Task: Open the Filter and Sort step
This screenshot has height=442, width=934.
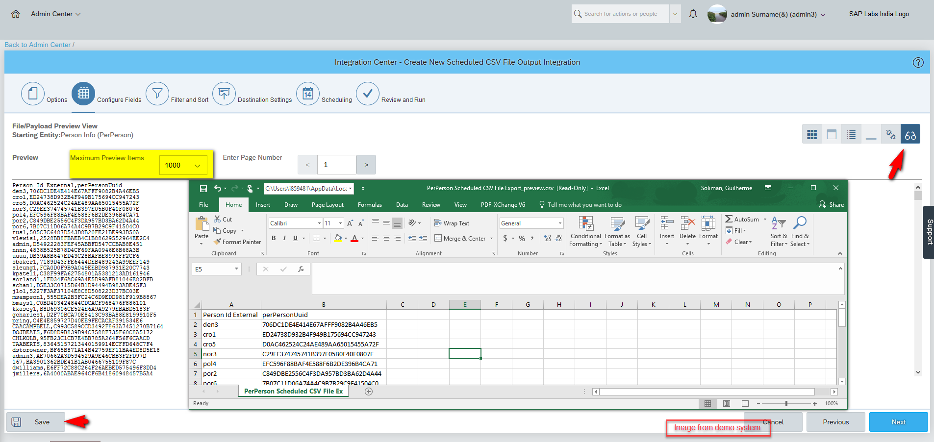Action: coord(157,94)
